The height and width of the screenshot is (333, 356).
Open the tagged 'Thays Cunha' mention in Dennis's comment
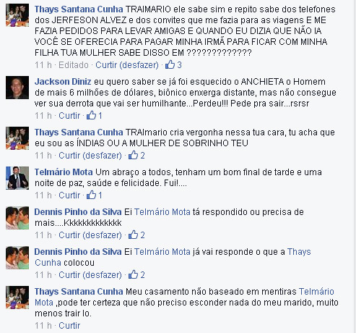coord(173,257)
